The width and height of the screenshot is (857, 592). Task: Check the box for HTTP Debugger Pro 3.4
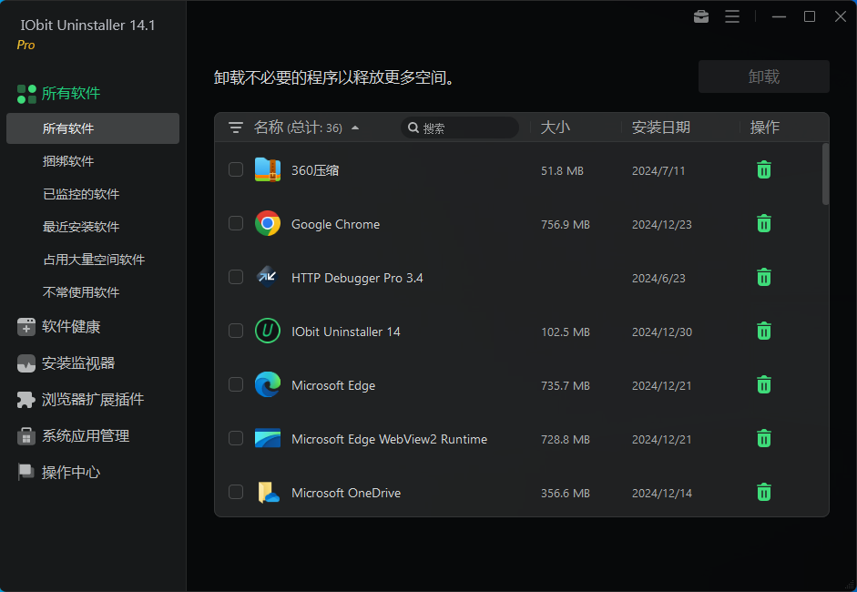236,277
